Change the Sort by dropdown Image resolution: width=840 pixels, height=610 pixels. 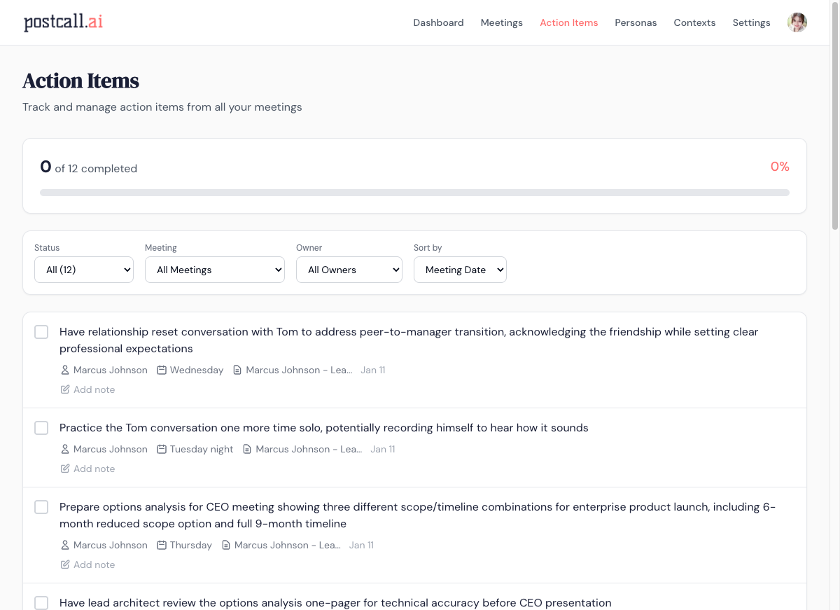pos(460,270)
